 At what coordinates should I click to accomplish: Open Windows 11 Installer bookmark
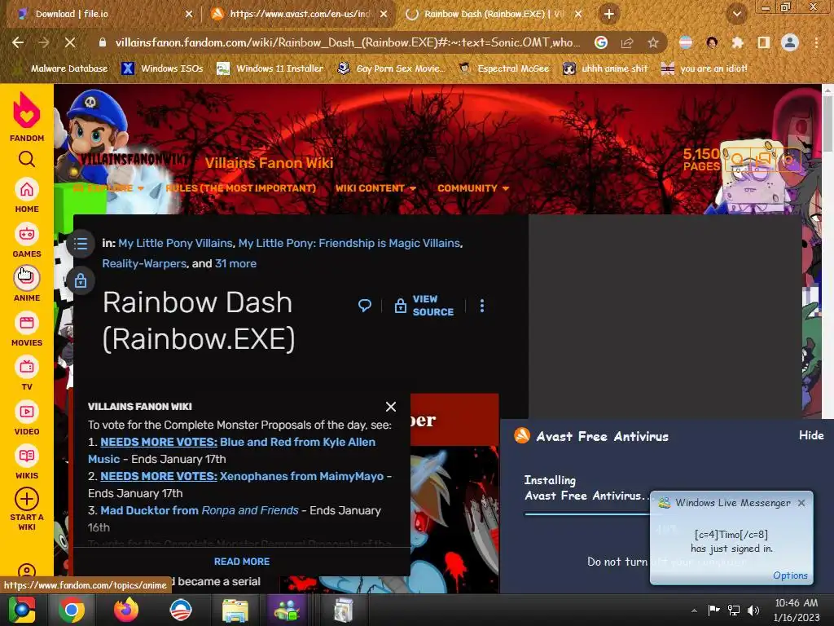pyautogui.click(x=270, y=68)
